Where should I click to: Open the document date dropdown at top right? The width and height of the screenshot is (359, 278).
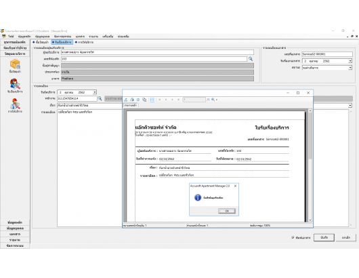[350, 61]
